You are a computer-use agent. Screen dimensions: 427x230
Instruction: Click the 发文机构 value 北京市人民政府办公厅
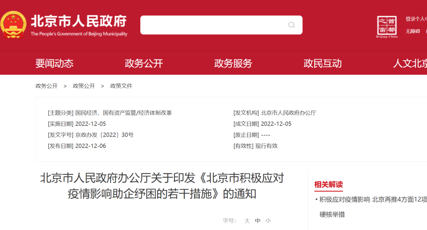pyautogui.click(x=288, y=113)
